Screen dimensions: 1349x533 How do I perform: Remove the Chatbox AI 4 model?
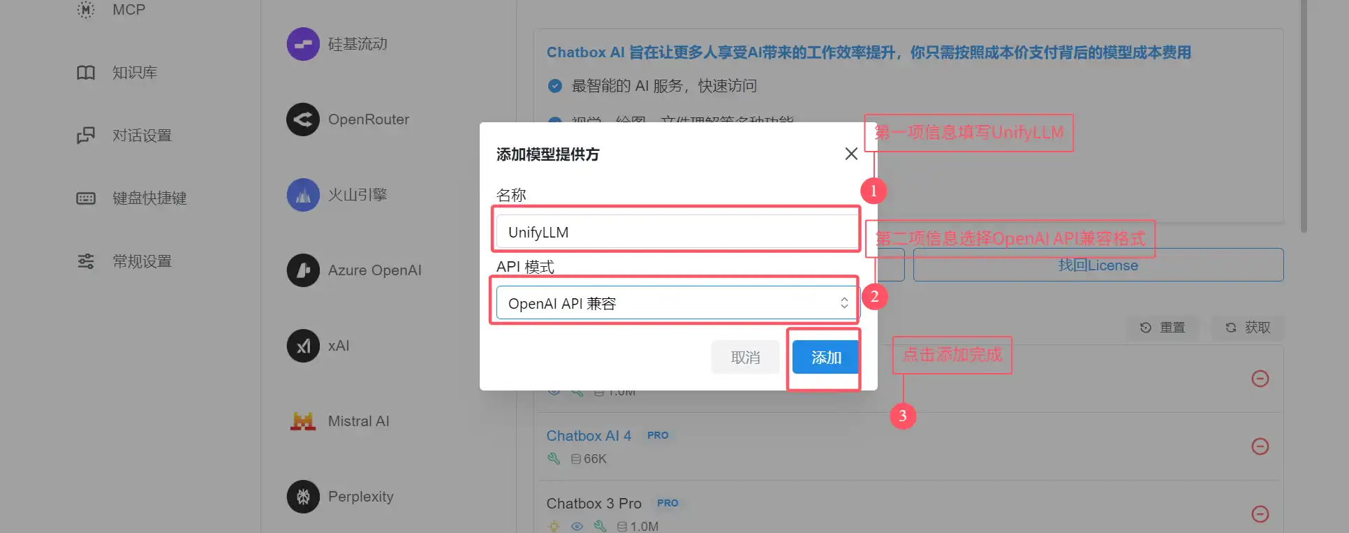[x=1260, y=446]
